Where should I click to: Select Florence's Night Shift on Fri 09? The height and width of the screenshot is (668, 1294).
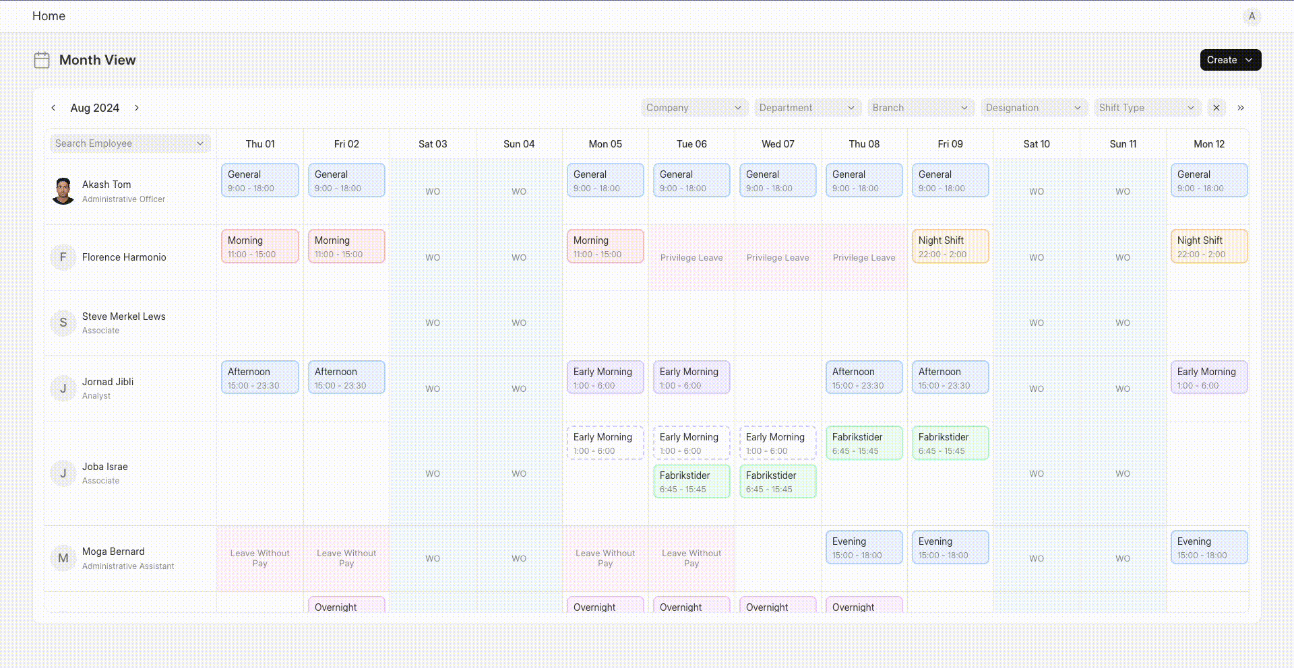point(950,246)
